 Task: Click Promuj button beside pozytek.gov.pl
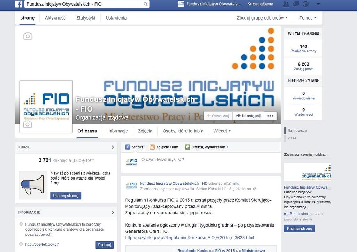(x=105, y=245)
